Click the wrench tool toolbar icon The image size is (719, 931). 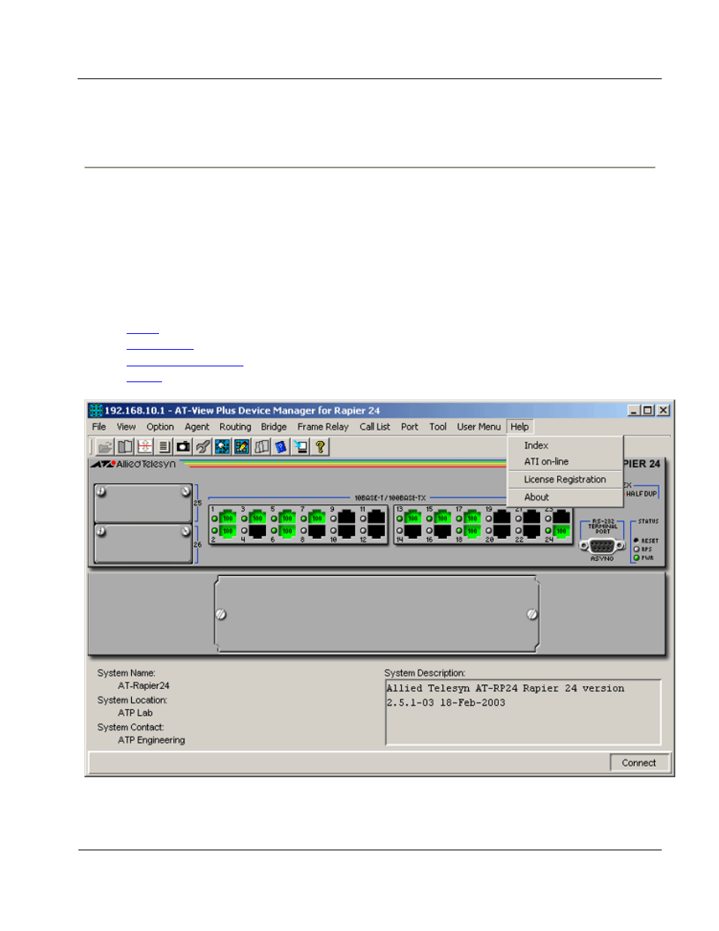pos(203,447)
